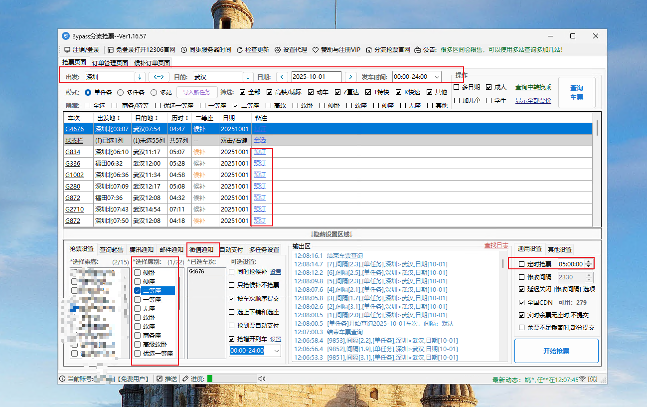Click the 开始抢票 button
Screen dimensions: 647x407
pos(556,351)
